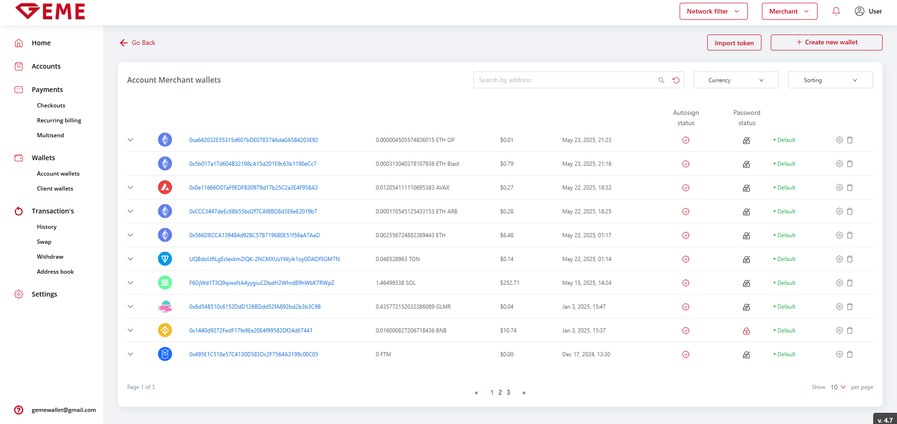The height and width of the screenshot is (424, 897).
Task: Click the Import token button
Action: pos(734,43)
